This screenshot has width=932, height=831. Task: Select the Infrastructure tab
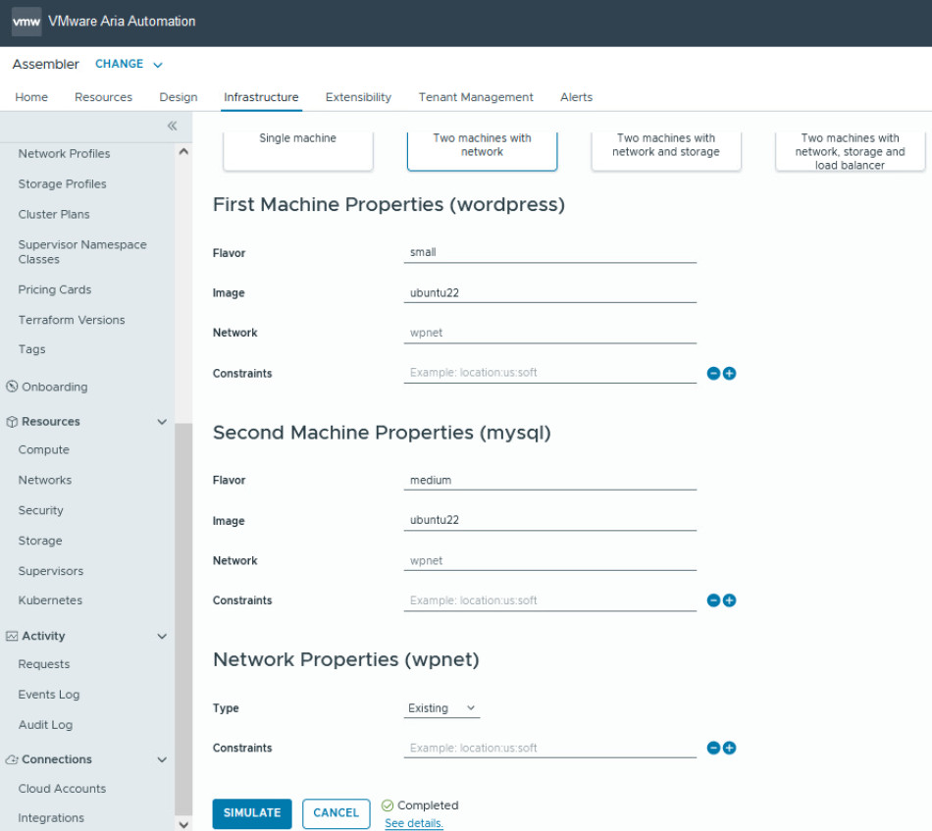coord(261,97)
